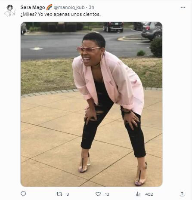Open Sara Mago's profile avatar
Screen dimensions: 192x200
[x=10, y=11]
